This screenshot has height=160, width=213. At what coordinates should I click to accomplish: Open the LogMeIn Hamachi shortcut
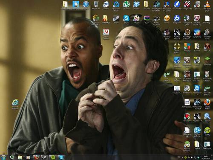click(197, 132)
